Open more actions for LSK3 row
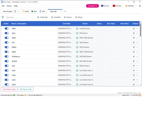Image resolution: width=163 pixels, height=122 pixels. (x=137, y=80)
